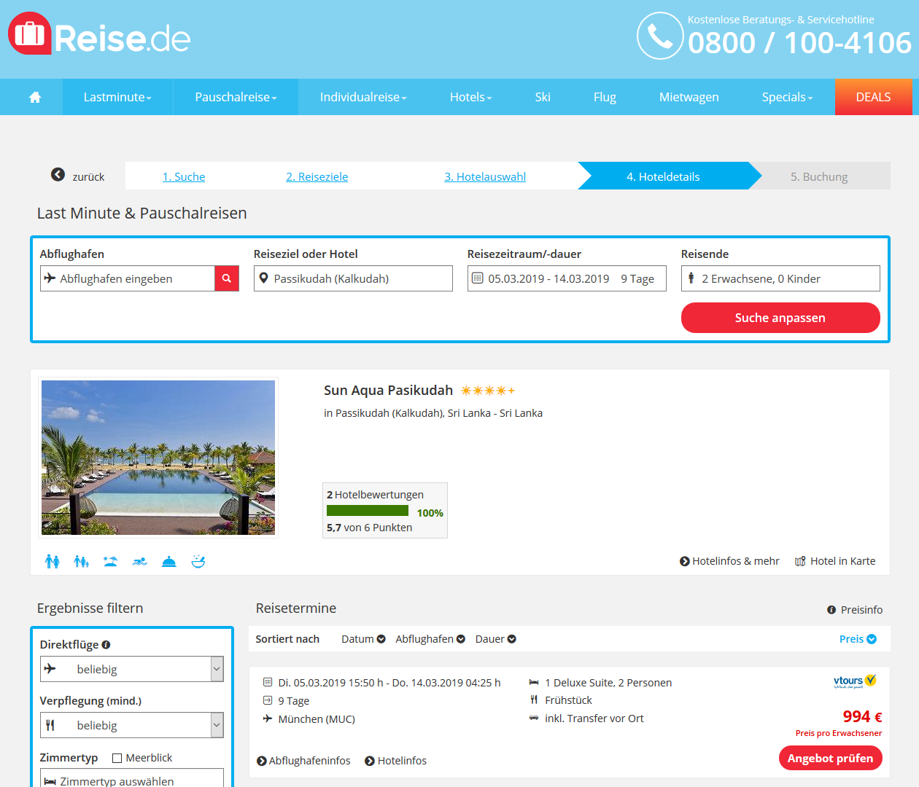This screenshot has width=919, height=787.
Task: Sort results by Preis
Action: [858, 639]
